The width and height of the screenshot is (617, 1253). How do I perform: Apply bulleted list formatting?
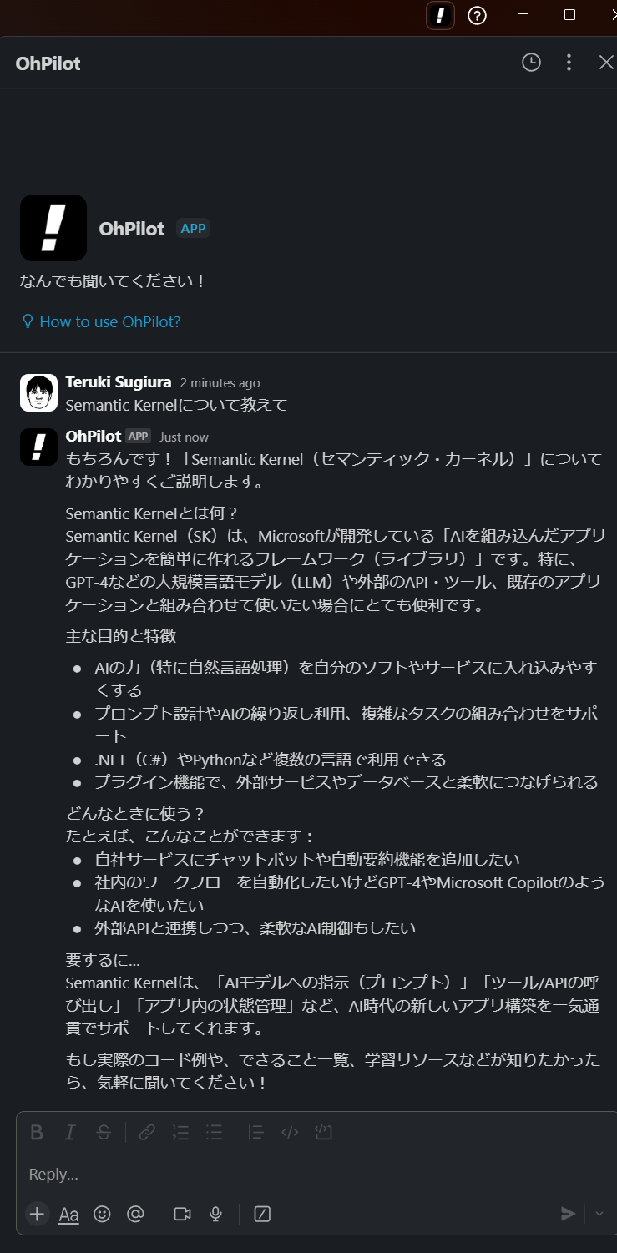[214, 1132]
